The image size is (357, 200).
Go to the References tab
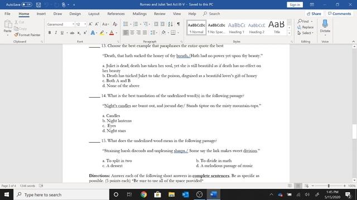point(116,13)
